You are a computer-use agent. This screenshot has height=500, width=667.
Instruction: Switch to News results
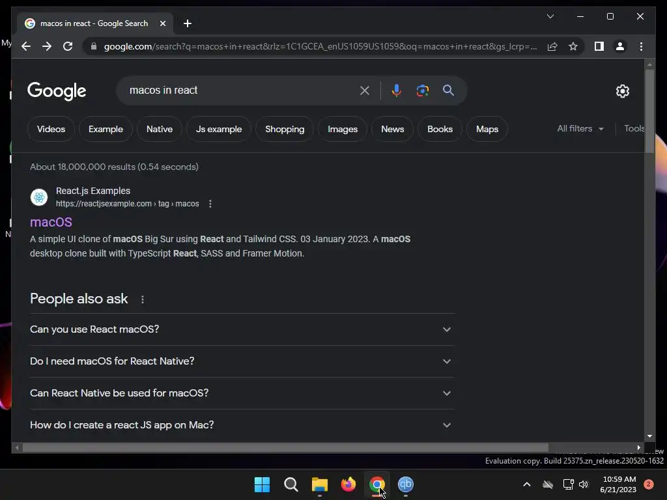[x=392, y=130]
